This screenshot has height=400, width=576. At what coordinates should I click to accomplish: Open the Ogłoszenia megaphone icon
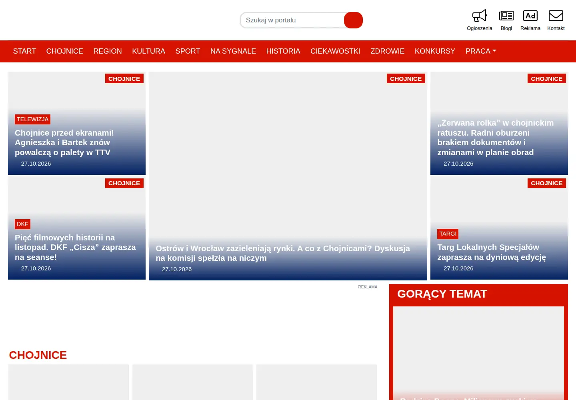pyautogui.click(x=479, y=16)
